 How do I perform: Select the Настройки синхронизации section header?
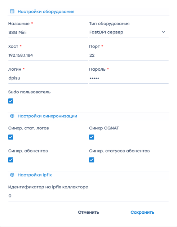pos(47,116)
